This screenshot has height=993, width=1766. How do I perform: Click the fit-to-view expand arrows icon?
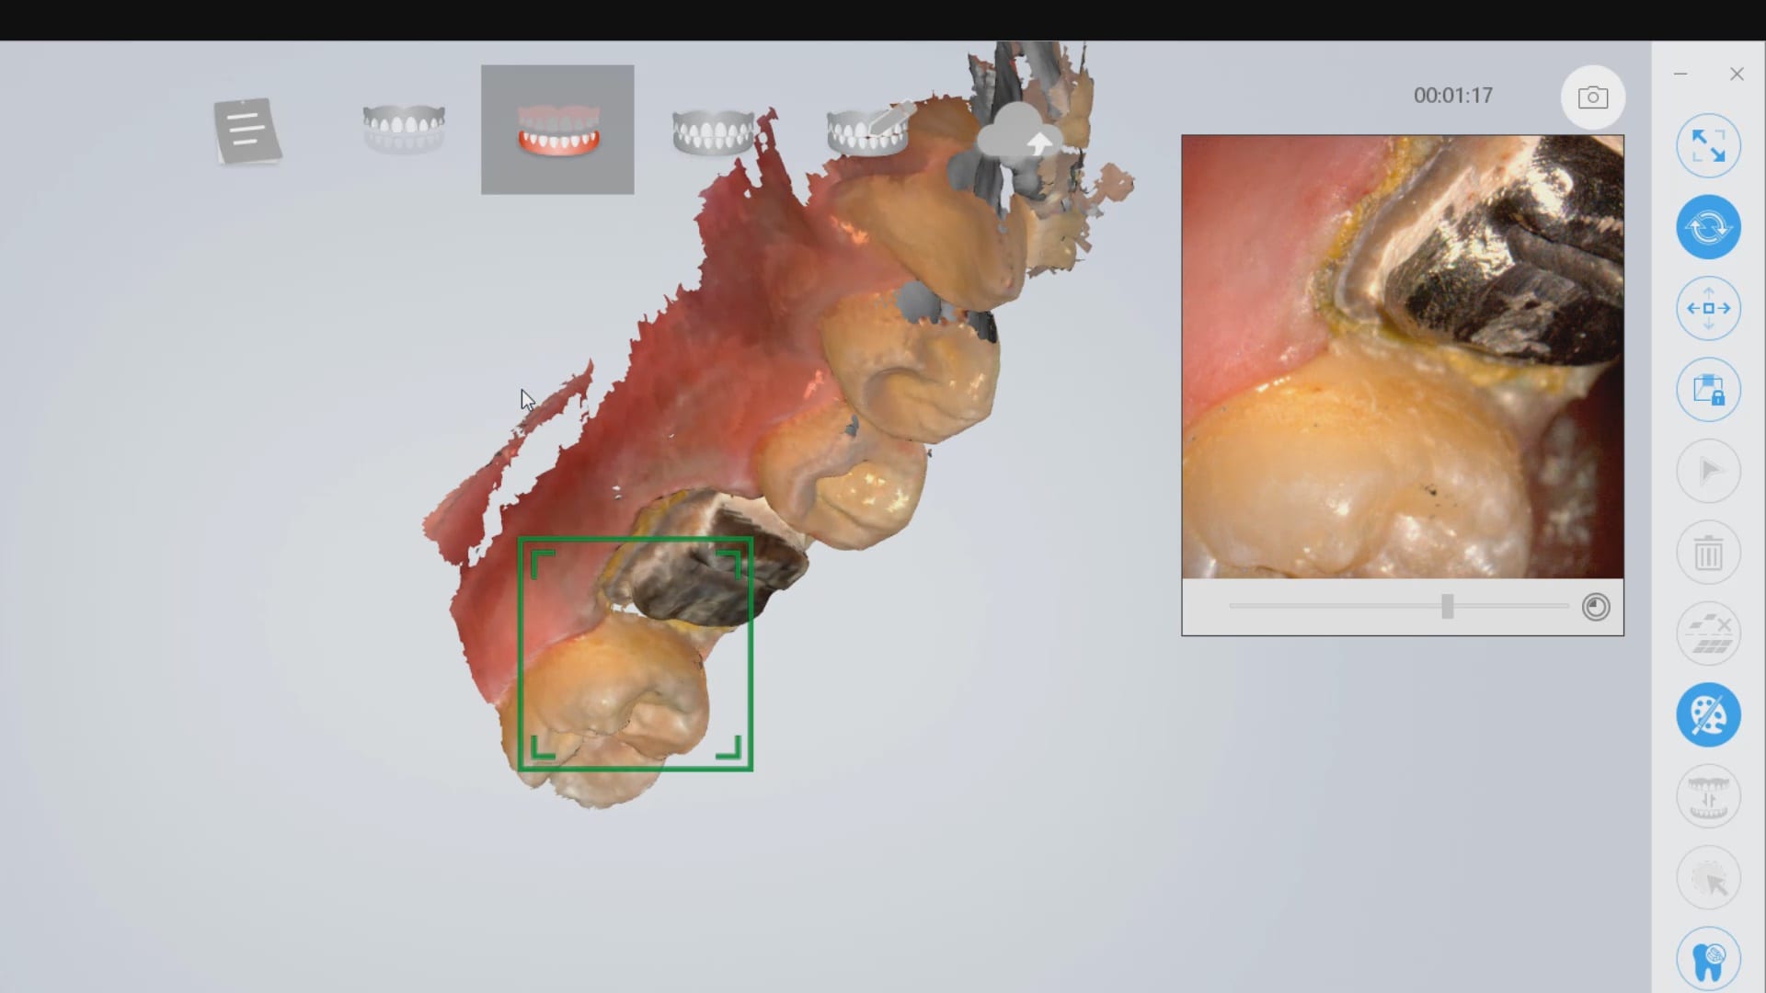point(1708,146)
